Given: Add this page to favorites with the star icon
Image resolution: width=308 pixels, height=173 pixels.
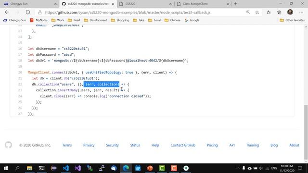Looking at the screenshot, I should coord(257,12).
